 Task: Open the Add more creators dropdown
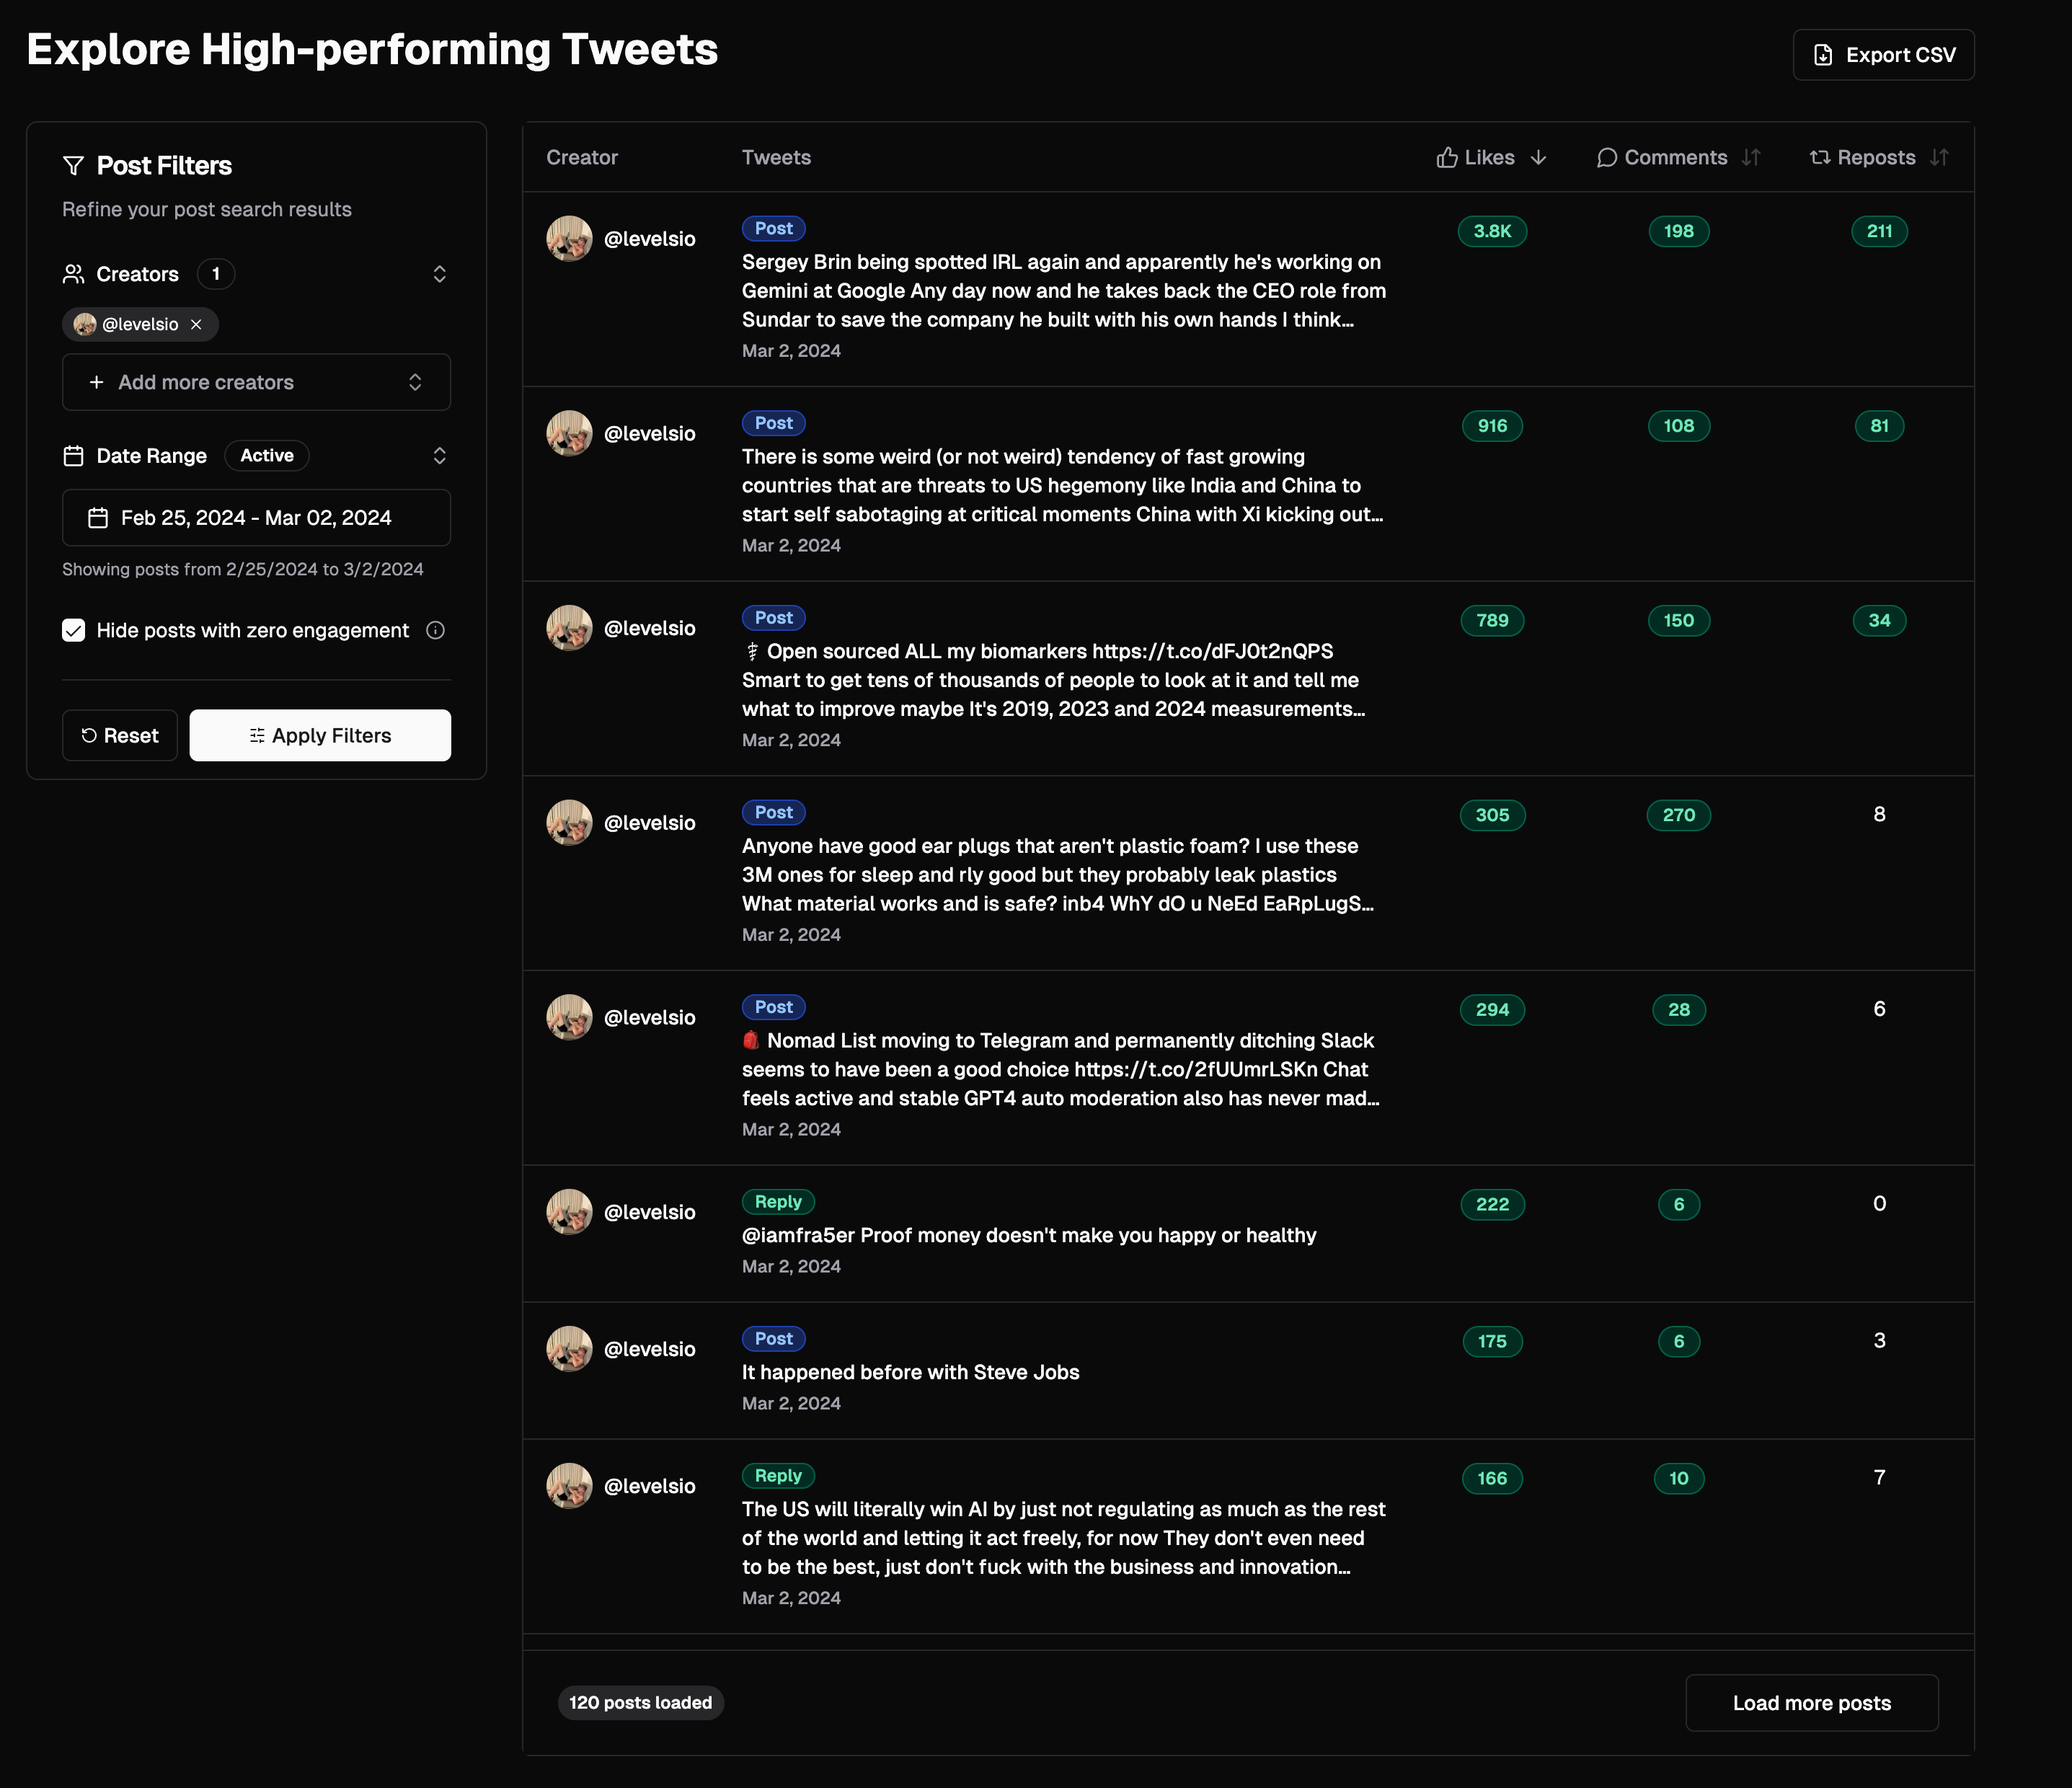[256, 382]
